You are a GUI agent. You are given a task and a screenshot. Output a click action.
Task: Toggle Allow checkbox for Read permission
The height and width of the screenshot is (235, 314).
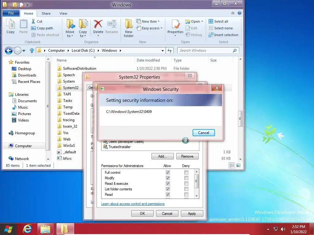point(168,194)
